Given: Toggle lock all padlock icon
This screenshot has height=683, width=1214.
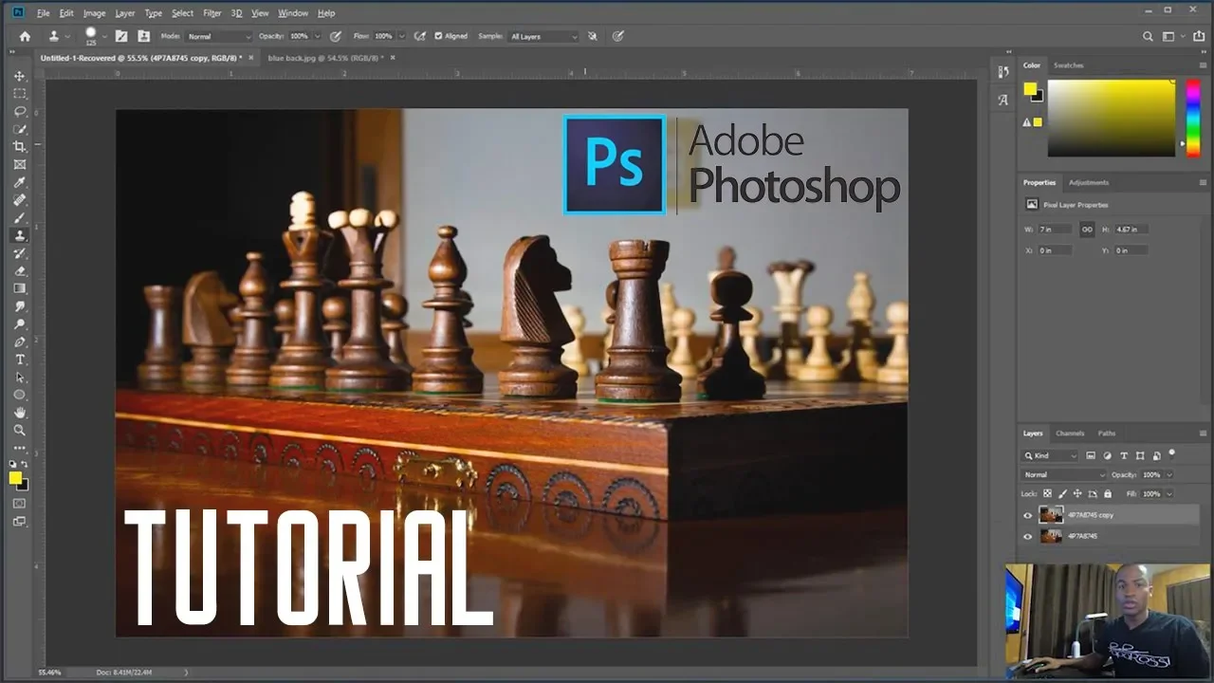Looking at the screenshot, I should coord(1108,493).
